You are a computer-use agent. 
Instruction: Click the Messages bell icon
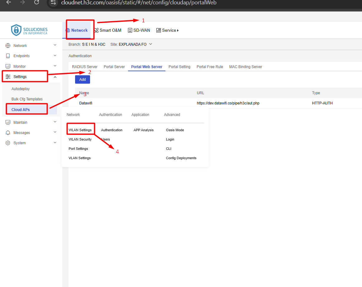pos(8,133)
